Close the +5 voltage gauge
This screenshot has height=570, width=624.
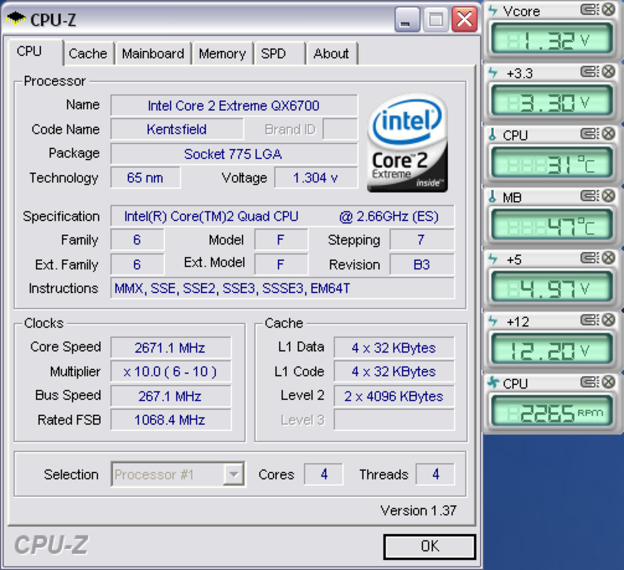608,257
